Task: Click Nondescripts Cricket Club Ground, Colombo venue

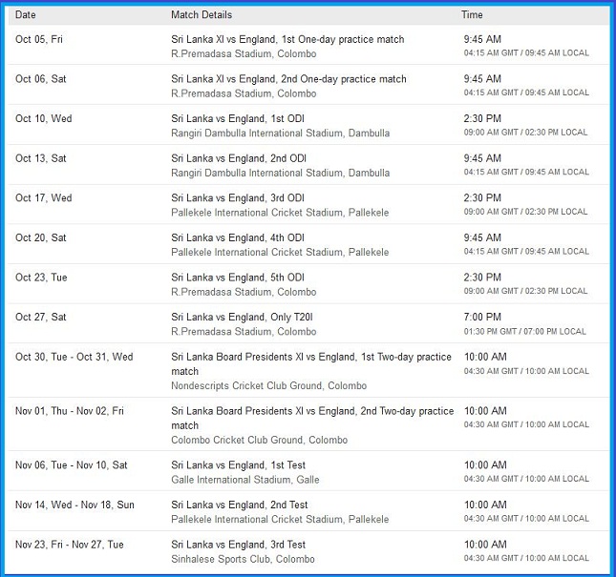Action: pyautogui.click(x=269, y=385)
